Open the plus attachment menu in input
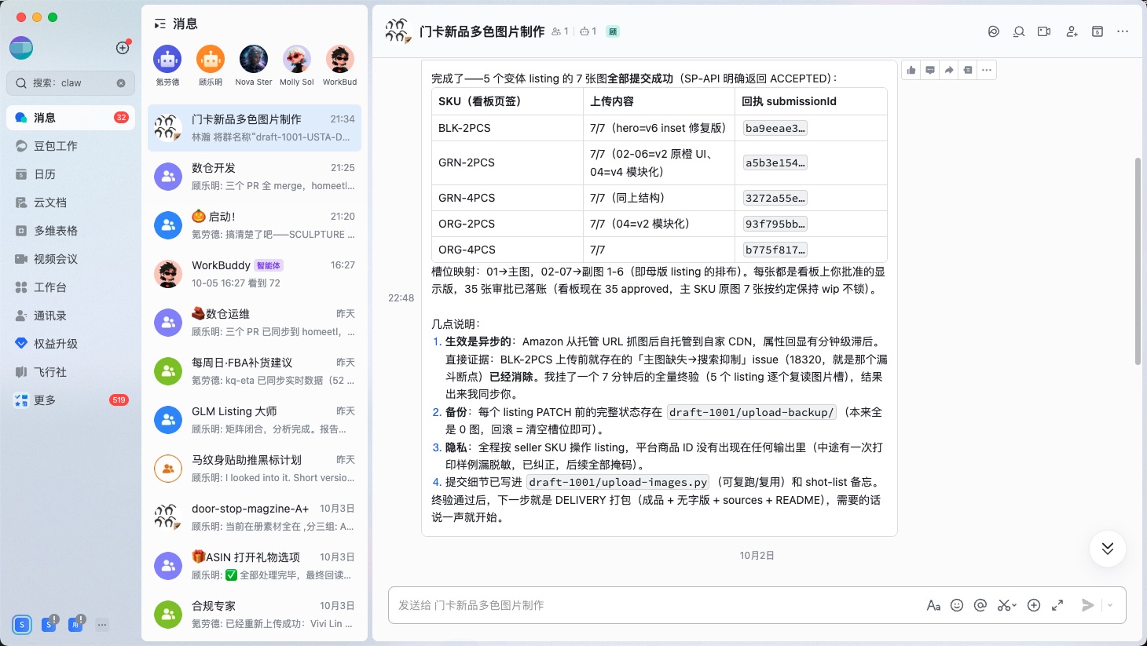This screenshot has width=1147, height=646. [x=1034, y=605]
